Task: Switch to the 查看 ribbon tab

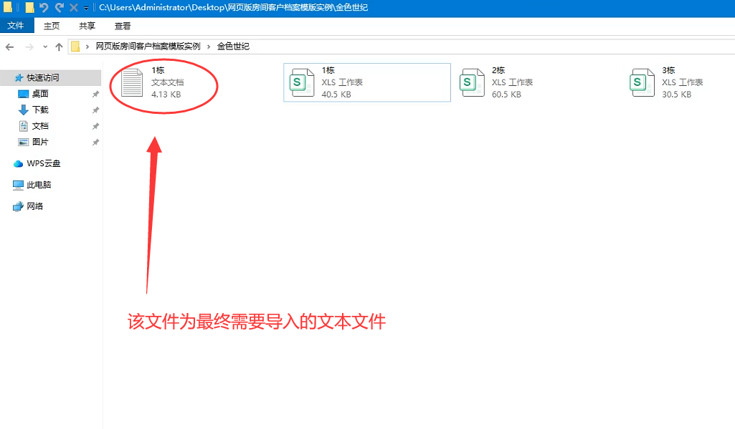Action: 123,26
